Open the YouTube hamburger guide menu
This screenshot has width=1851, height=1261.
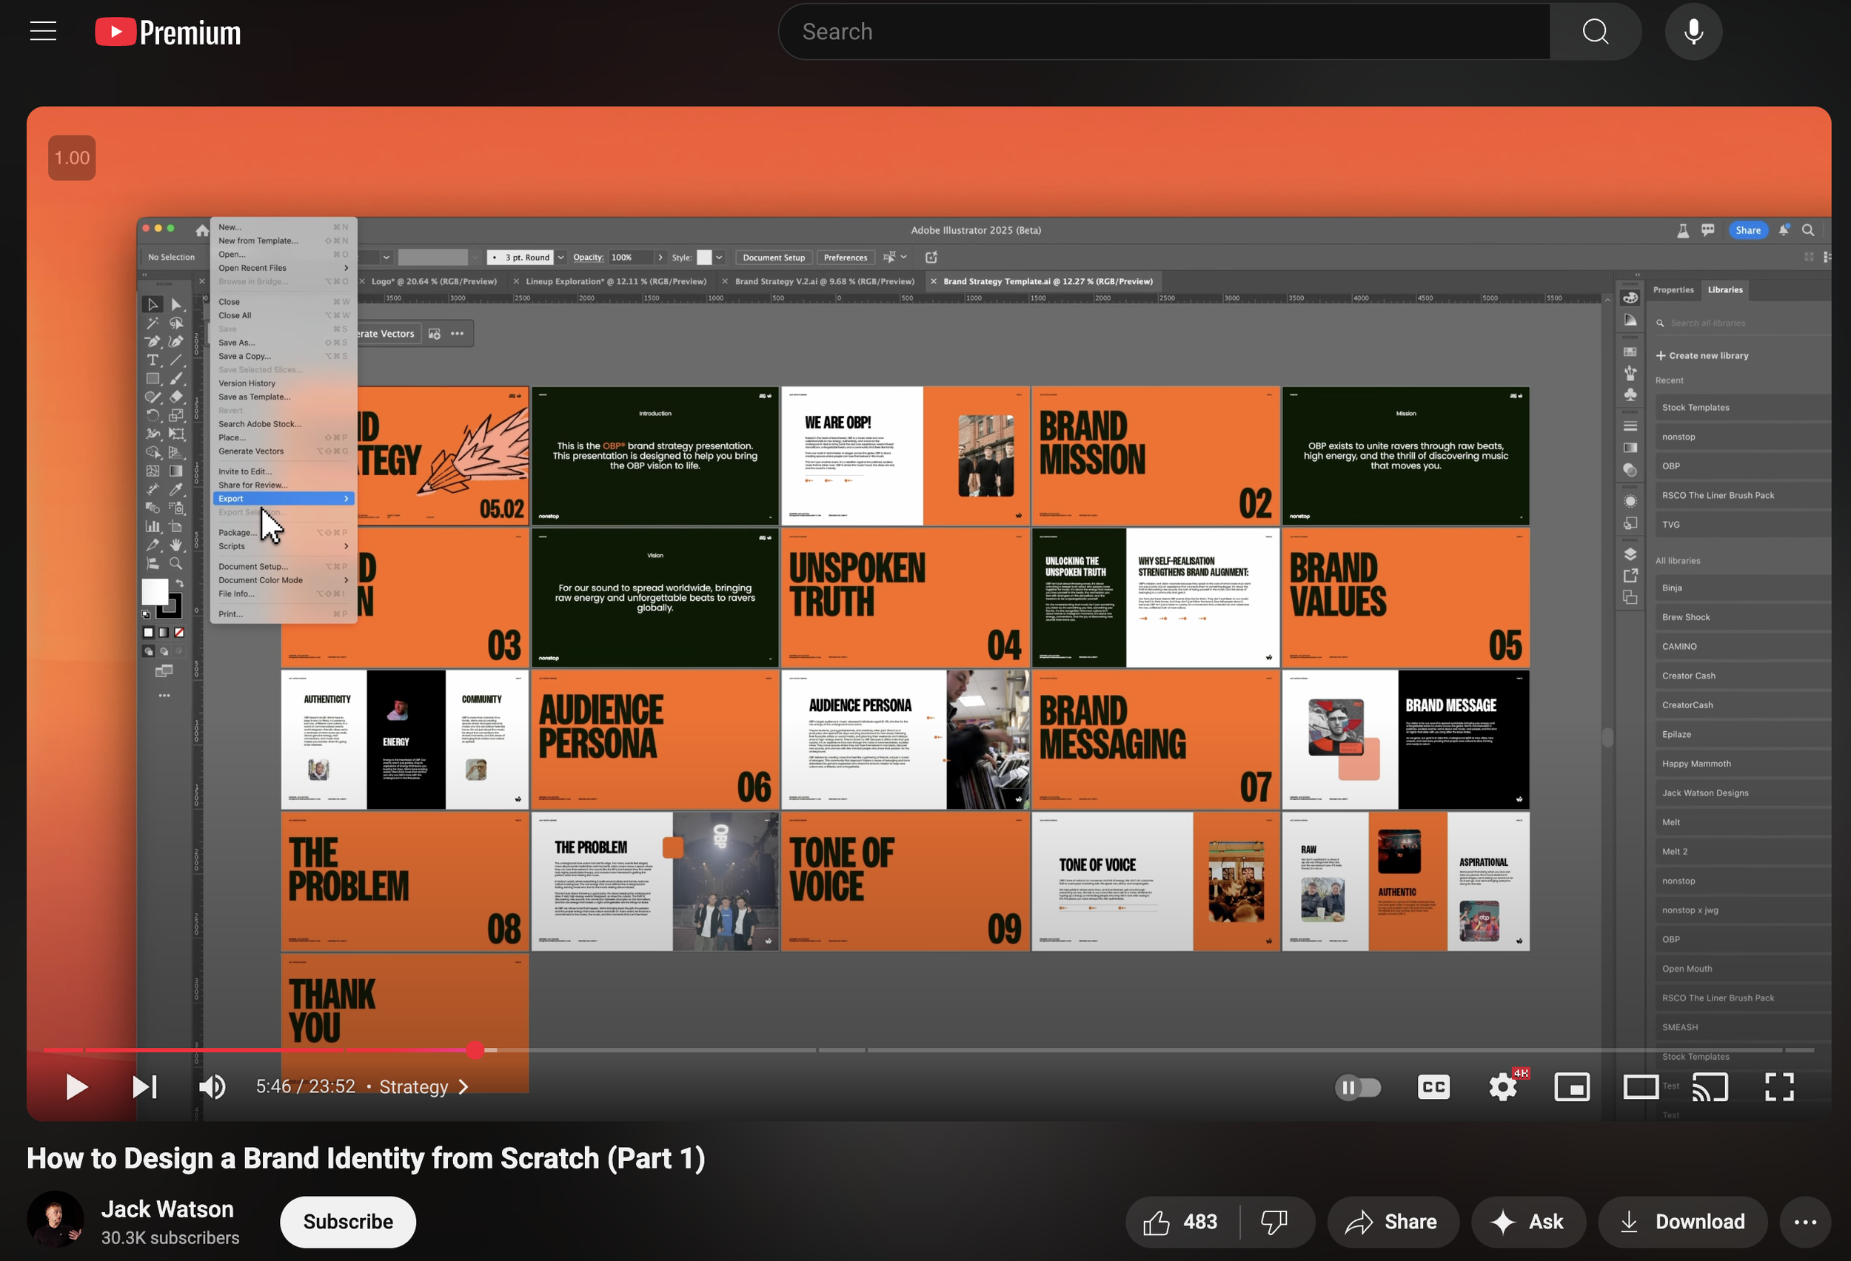43,31
